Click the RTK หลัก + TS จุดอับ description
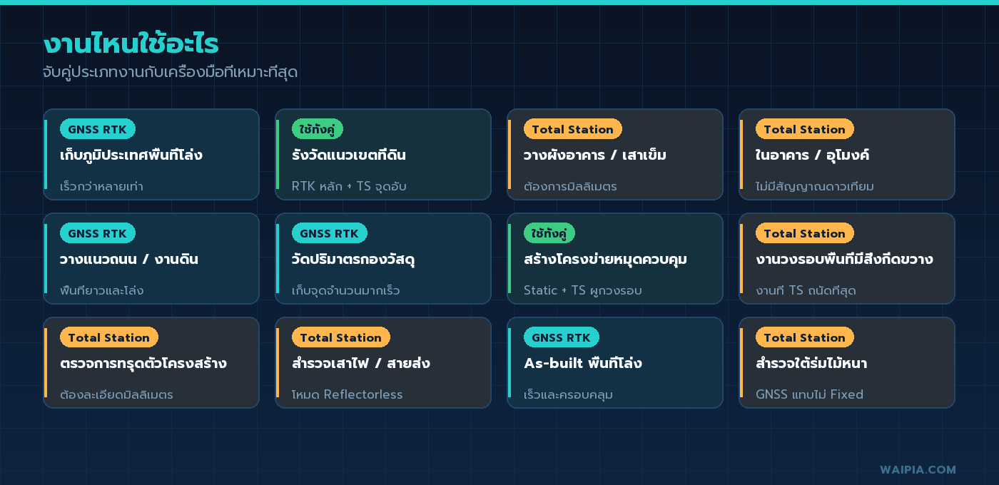 (x=349, y=186)
